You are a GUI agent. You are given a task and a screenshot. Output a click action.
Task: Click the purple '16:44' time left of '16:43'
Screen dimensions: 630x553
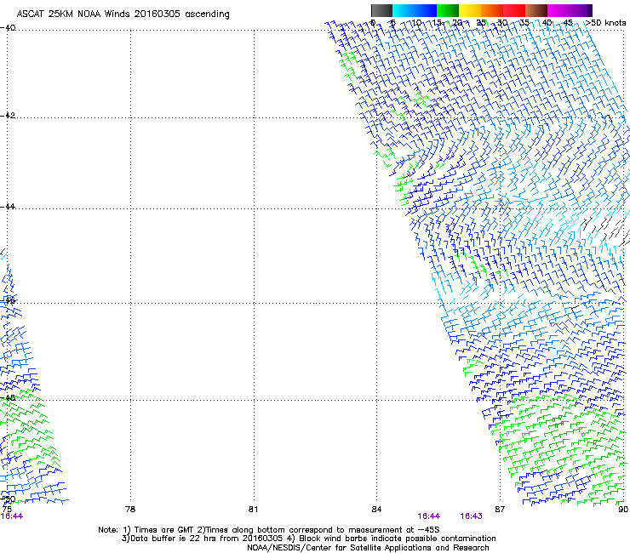[x=429, y=516]
